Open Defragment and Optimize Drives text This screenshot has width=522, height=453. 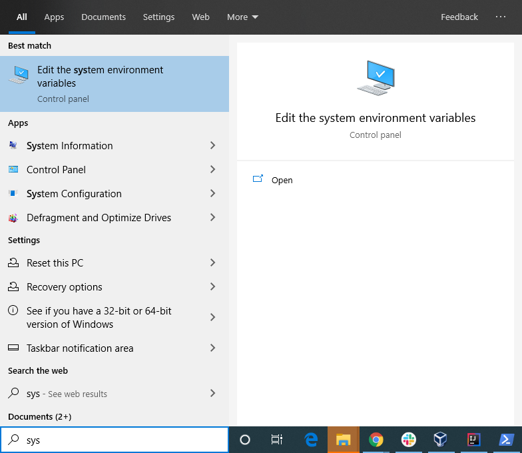(x=99, y=217)
